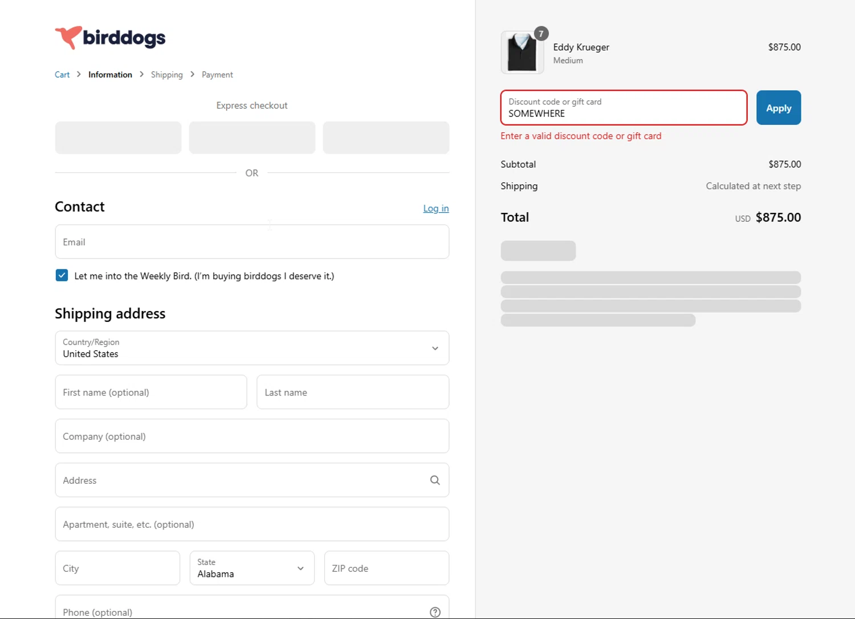Click the first express checkout button
Viewport: 855px width, 619px height.
tap(118, 137)
